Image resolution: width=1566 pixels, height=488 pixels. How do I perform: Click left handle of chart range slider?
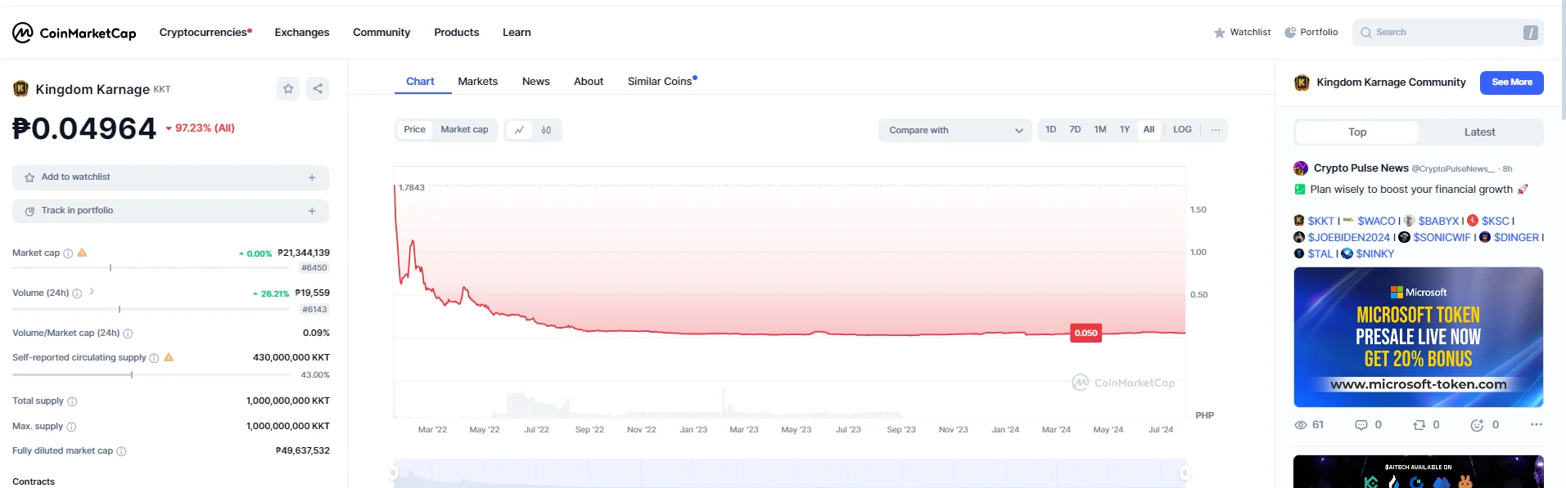click(x=393, y=473)
